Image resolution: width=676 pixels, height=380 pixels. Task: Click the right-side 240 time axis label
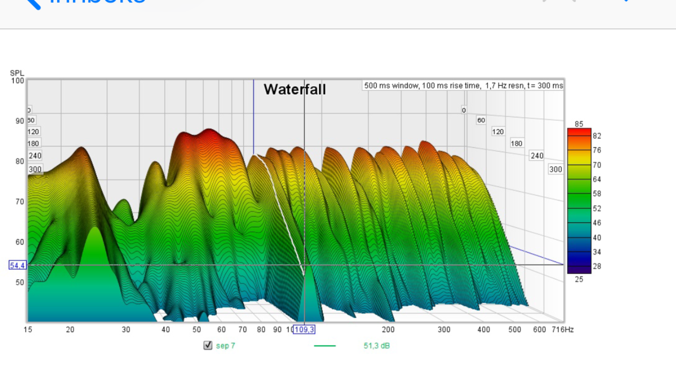pyautogui.click(x=537, y=156)
